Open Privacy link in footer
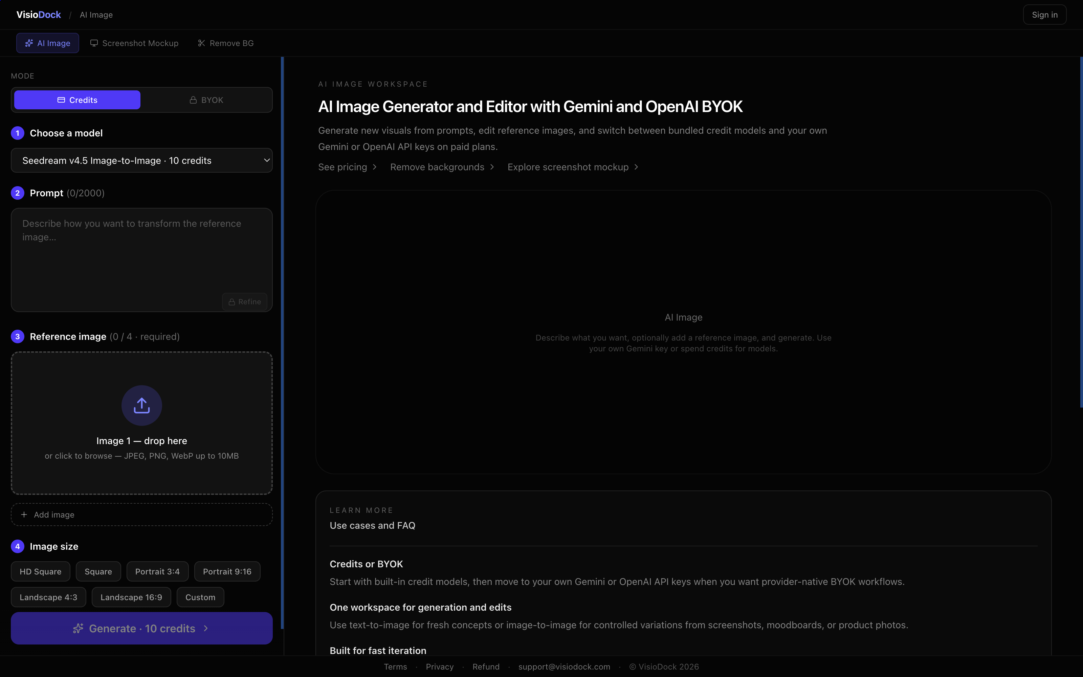 440,667
